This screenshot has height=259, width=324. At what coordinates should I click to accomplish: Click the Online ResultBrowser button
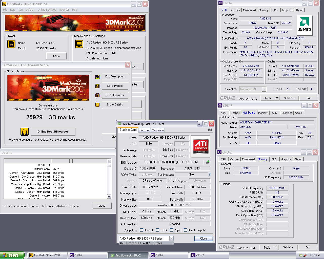coord(53,132)
